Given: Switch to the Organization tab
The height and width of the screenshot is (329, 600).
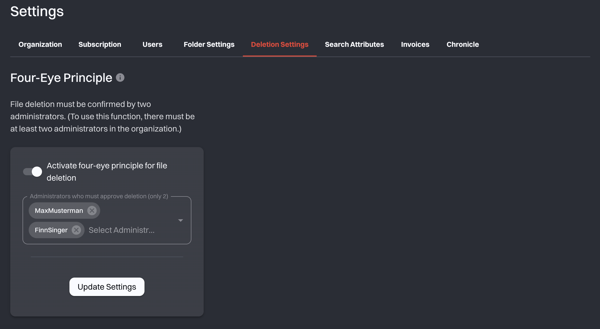Looking at the screenshot, I should tap(40, 44).
